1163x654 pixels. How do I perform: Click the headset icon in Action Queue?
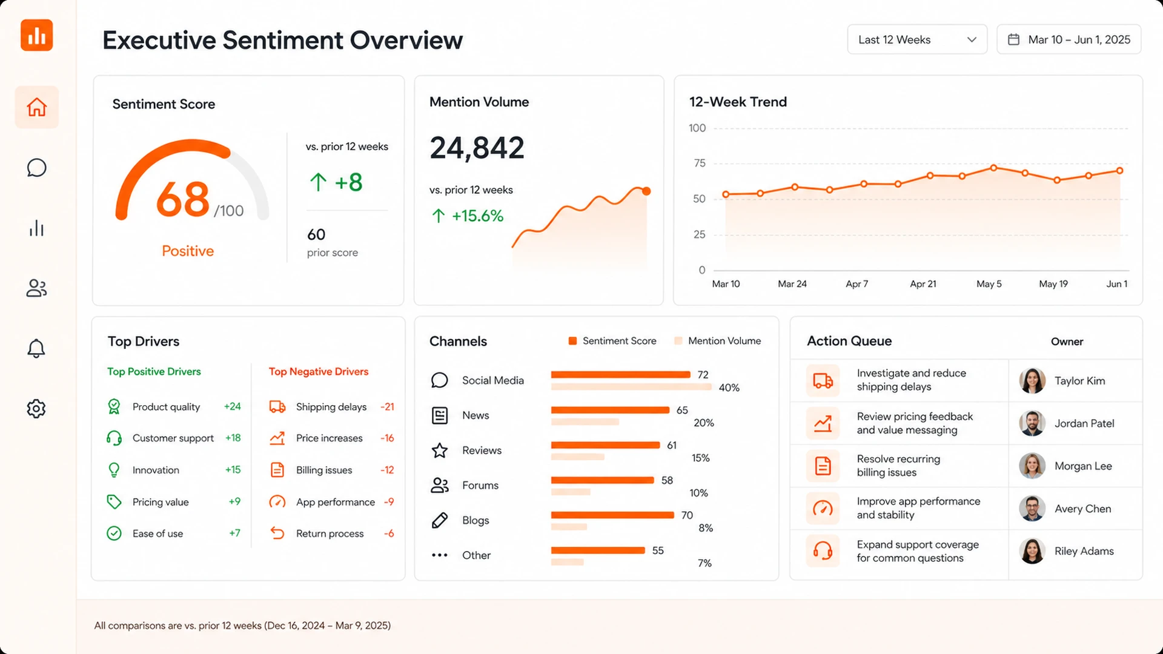pyautogui.click(x=823, y=550)
